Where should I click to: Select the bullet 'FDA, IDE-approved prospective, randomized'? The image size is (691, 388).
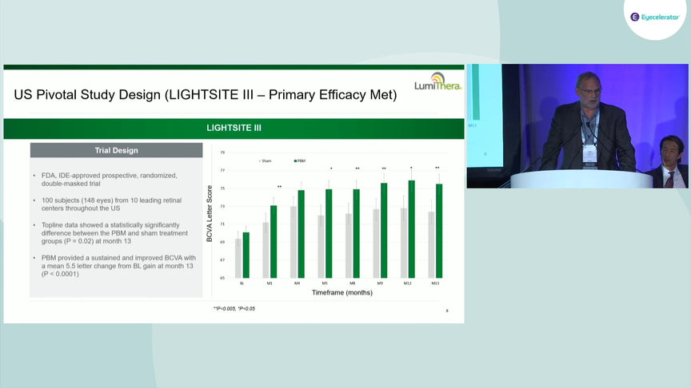click(x=110, y=180)
